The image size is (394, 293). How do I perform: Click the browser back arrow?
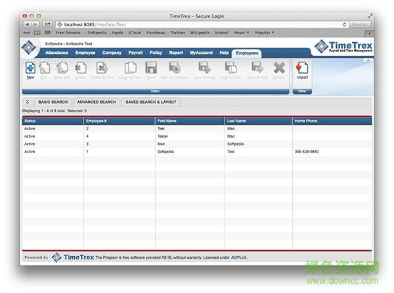click(27, 24)
